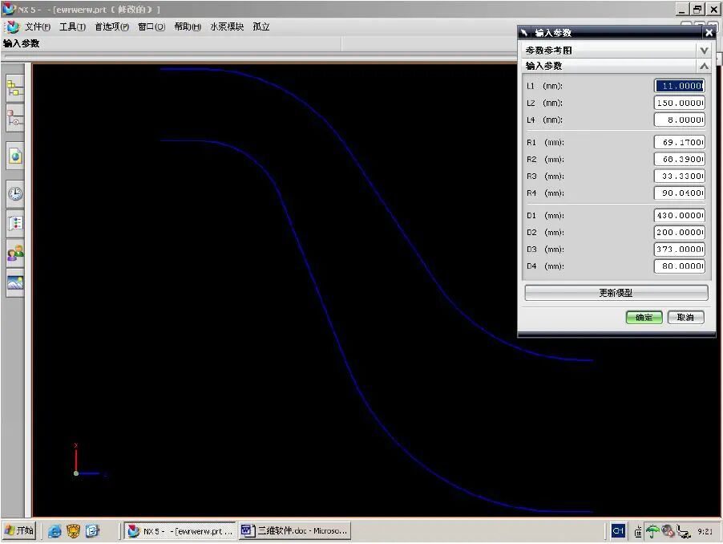Click the R4 (mm) input field
Image resolution: width=723 pixels, height=544 pixels.
click(x=680, y=193)
